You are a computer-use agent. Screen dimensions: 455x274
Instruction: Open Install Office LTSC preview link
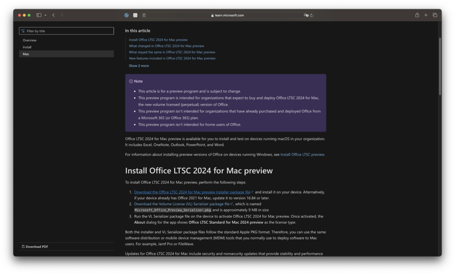pos(302,154)
